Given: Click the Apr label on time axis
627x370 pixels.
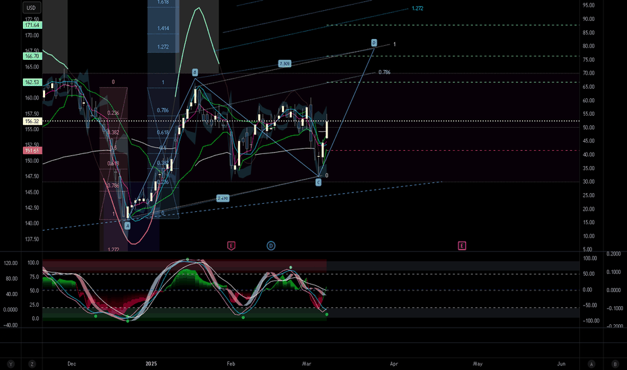Looking at the screenshot, I should click(x=394, y=364).
